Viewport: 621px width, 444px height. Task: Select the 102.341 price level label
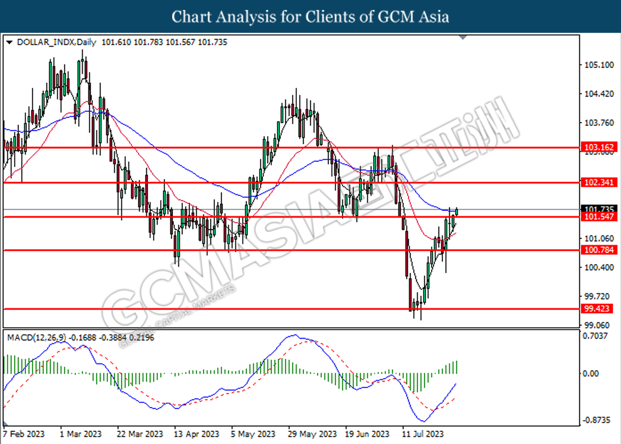[x=599, y=182]
